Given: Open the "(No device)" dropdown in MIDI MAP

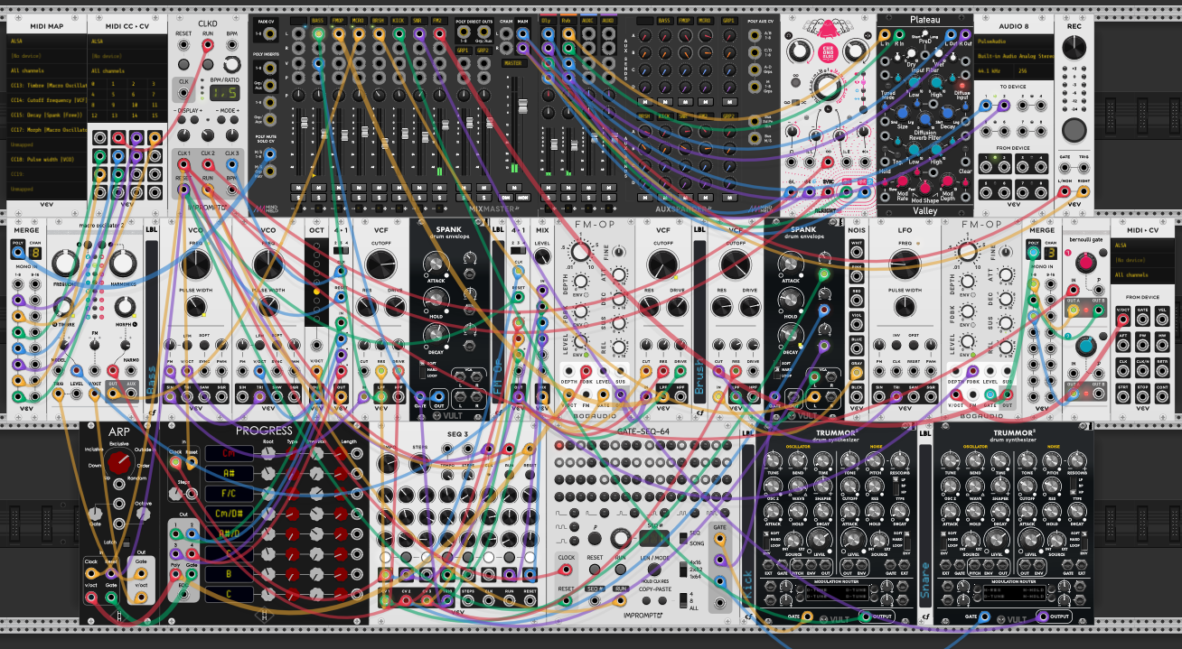Looking at the screenshot, I should (x=46, y=55).
